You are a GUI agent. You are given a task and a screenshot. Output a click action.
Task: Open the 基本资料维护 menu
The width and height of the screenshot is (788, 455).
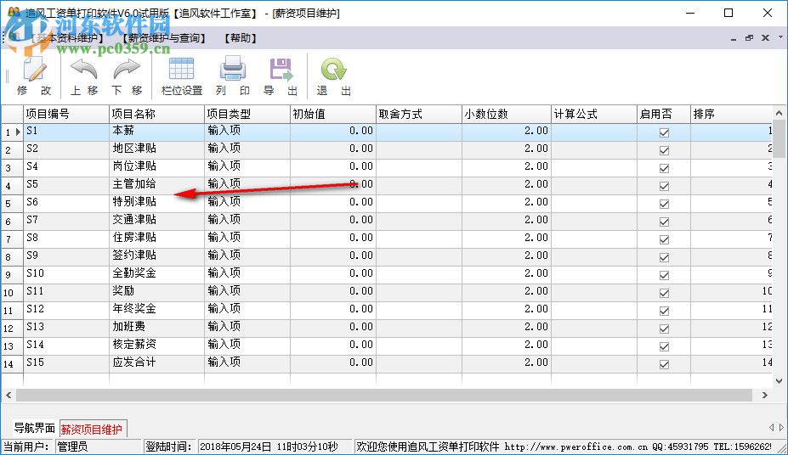pyautogui.click(x=67, y=38)
